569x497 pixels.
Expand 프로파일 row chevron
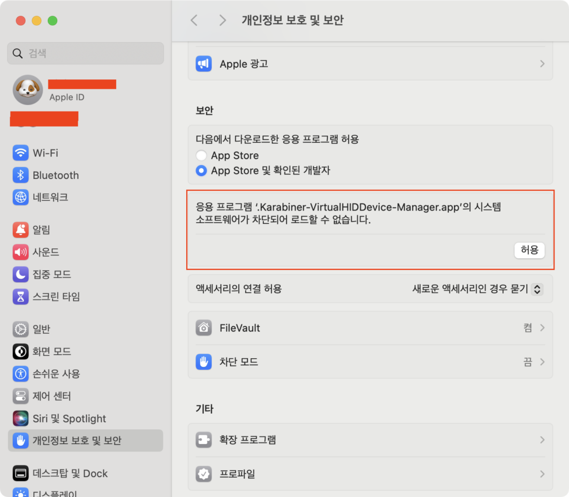tap(542, 474)
